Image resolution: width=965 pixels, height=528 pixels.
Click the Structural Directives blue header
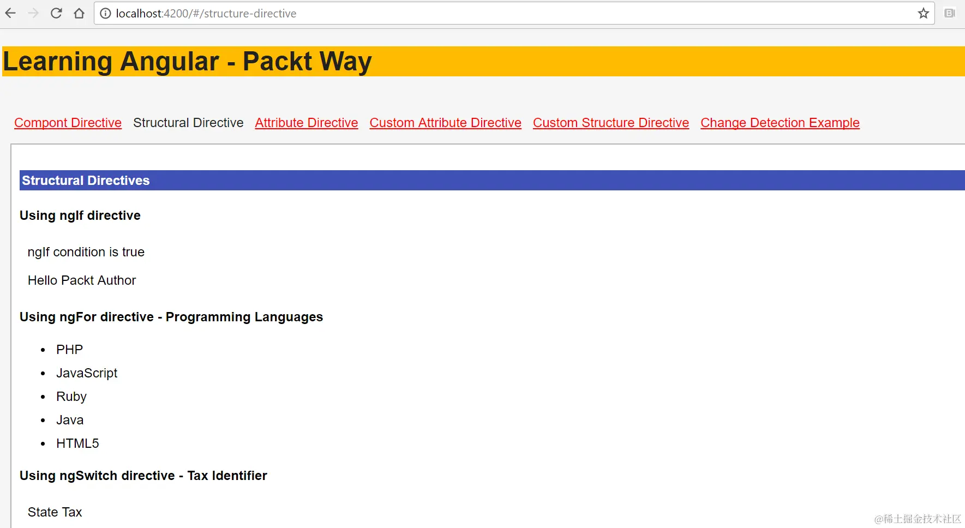(x=492, y=181)
